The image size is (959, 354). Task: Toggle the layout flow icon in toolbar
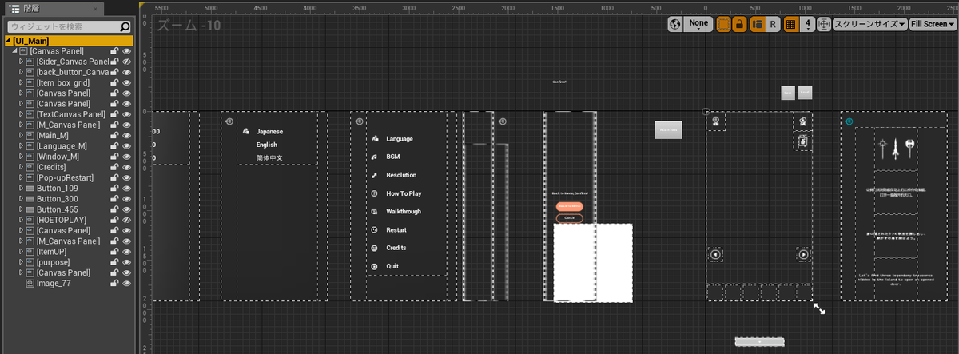(x=758, y=24)
